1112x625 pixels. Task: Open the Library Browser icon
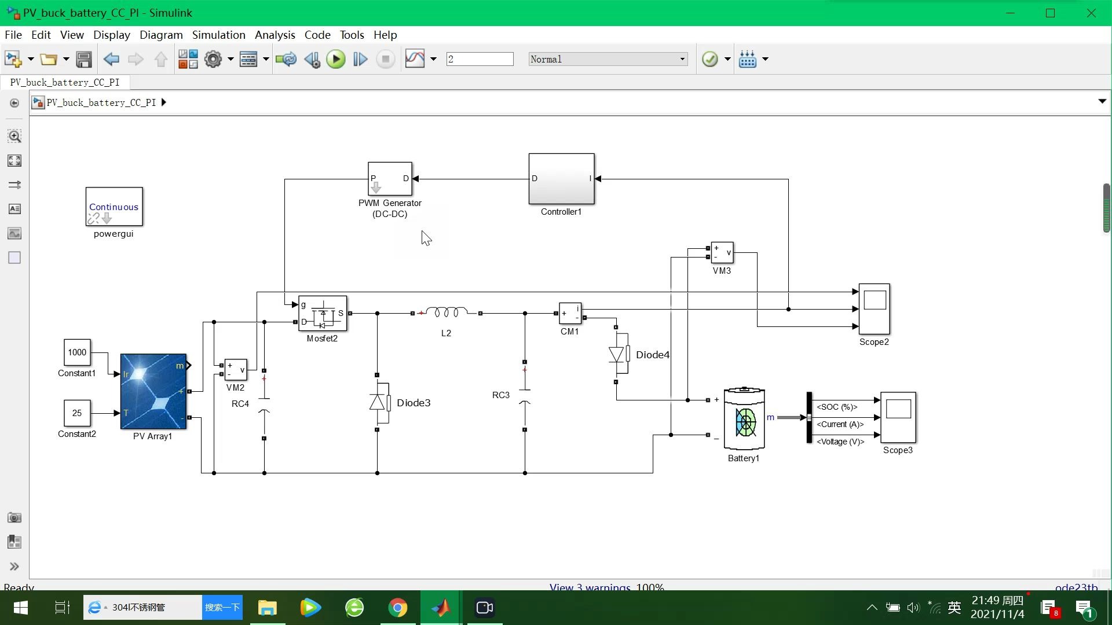pyautogui.click(x=188, y=59)
